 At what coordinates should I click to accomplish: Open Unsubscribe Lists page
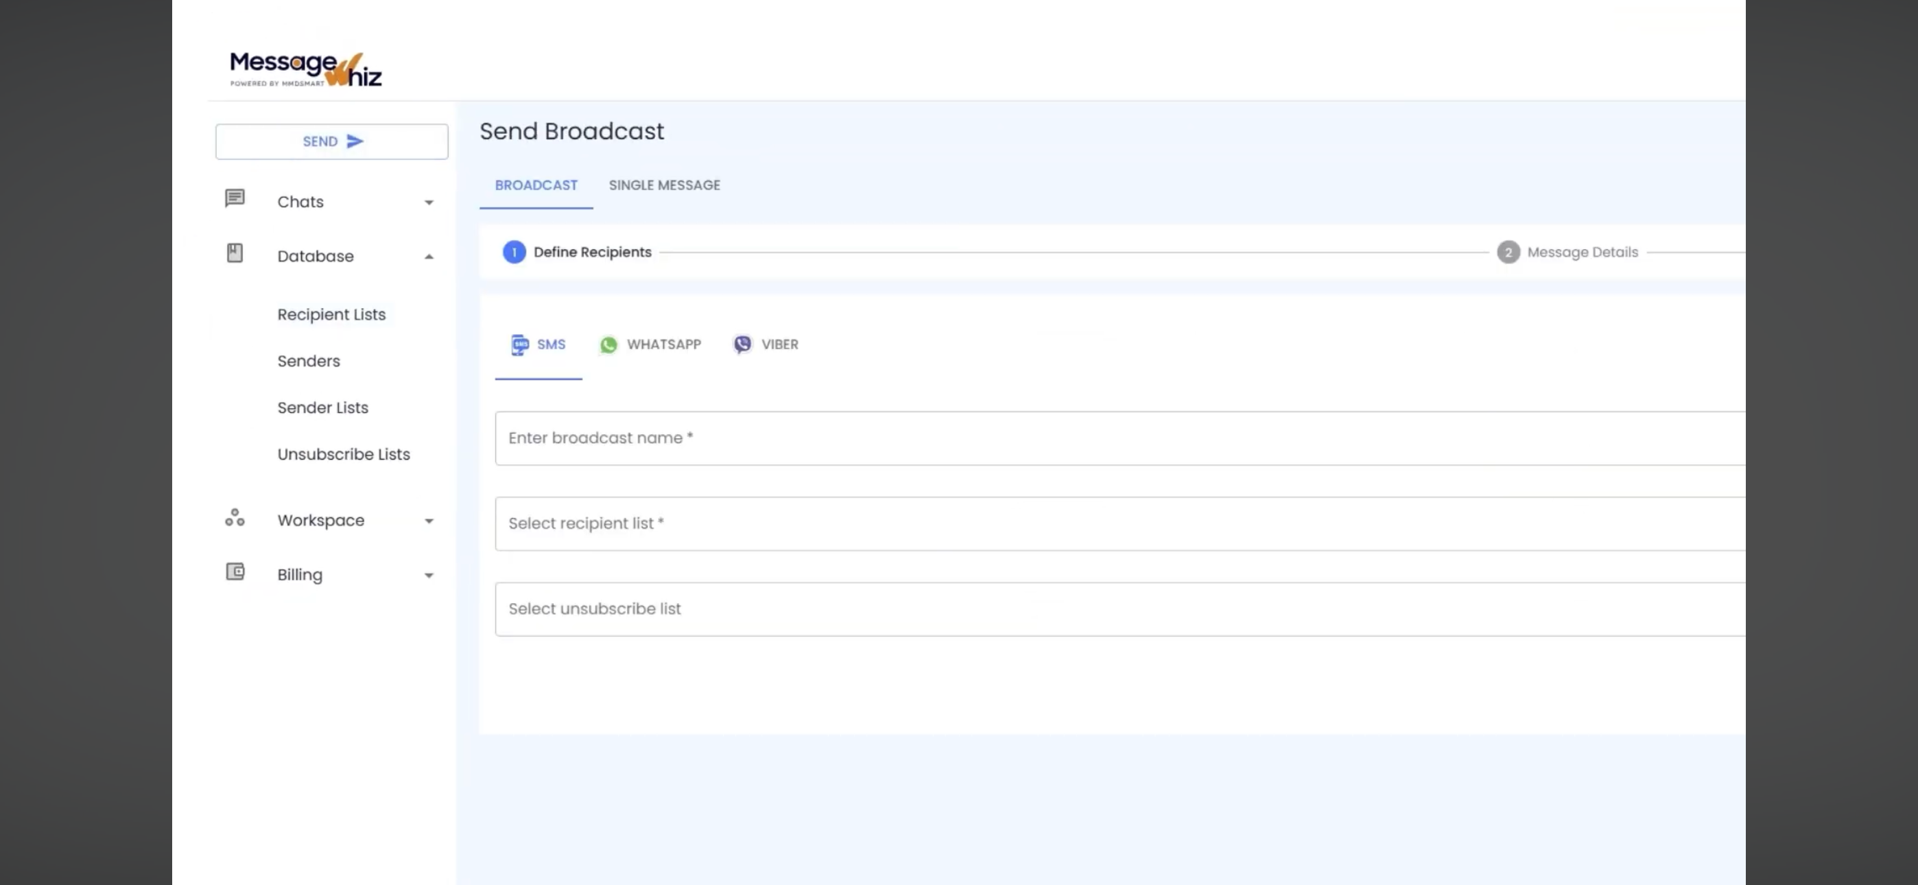point(343,454)
